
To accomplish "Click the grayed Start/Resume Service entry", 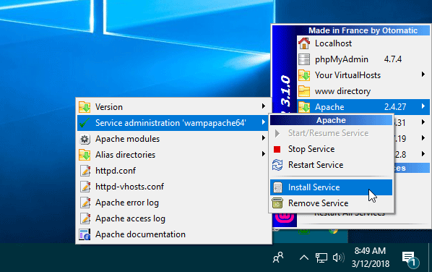I will tap(331, 133).
